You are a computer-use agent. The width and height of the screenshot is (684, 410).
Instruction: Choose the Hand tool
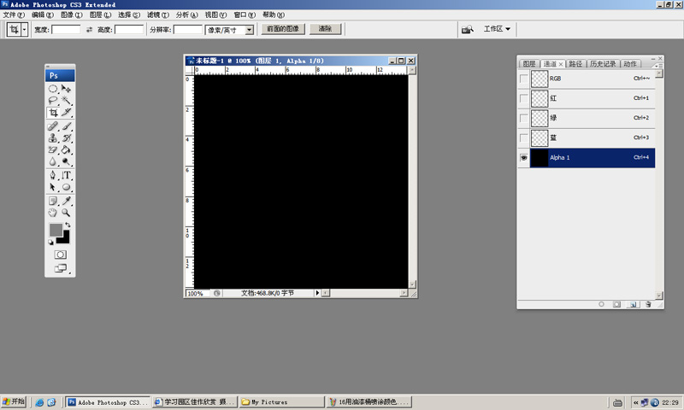53,212
